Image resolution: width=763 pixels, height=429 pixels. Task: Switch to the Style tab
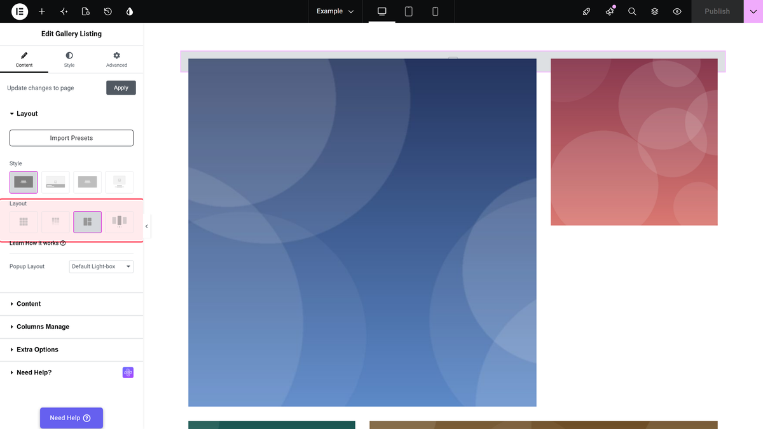tap(69, 60)
